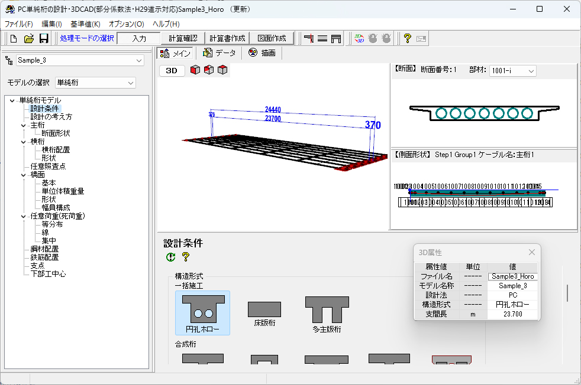Select 設計条件 in the tree

[x=45, y=109]
